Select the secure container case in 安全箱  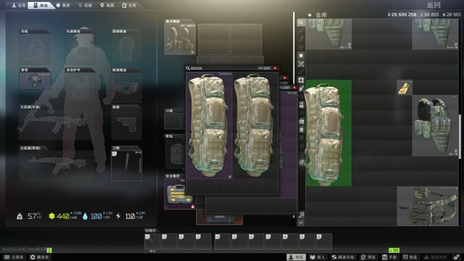tap(180, 194)
